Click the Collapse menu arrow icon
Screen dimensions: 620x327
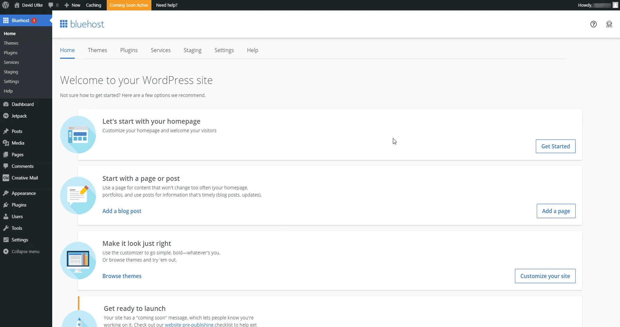[6, 252]
